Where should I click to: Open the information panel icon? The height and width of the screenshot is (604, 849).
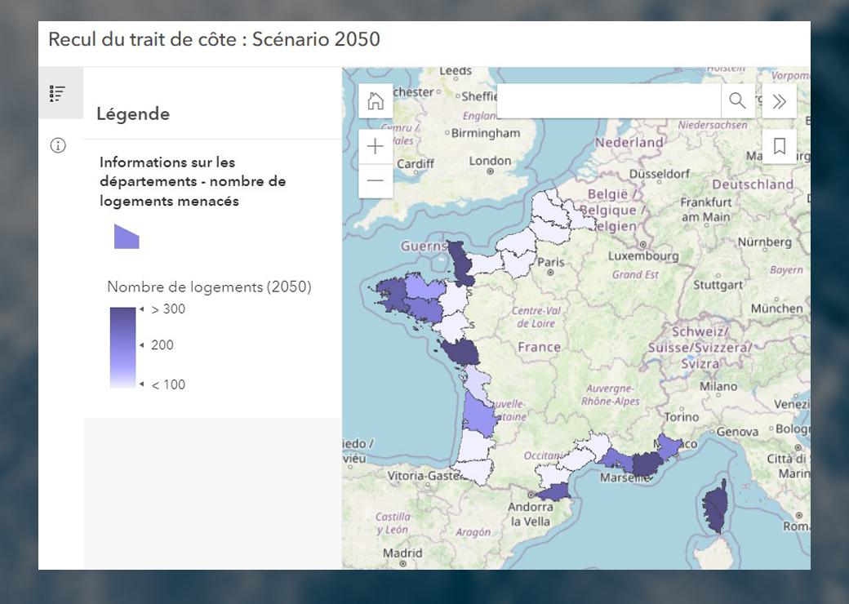[x=57, y=146]
